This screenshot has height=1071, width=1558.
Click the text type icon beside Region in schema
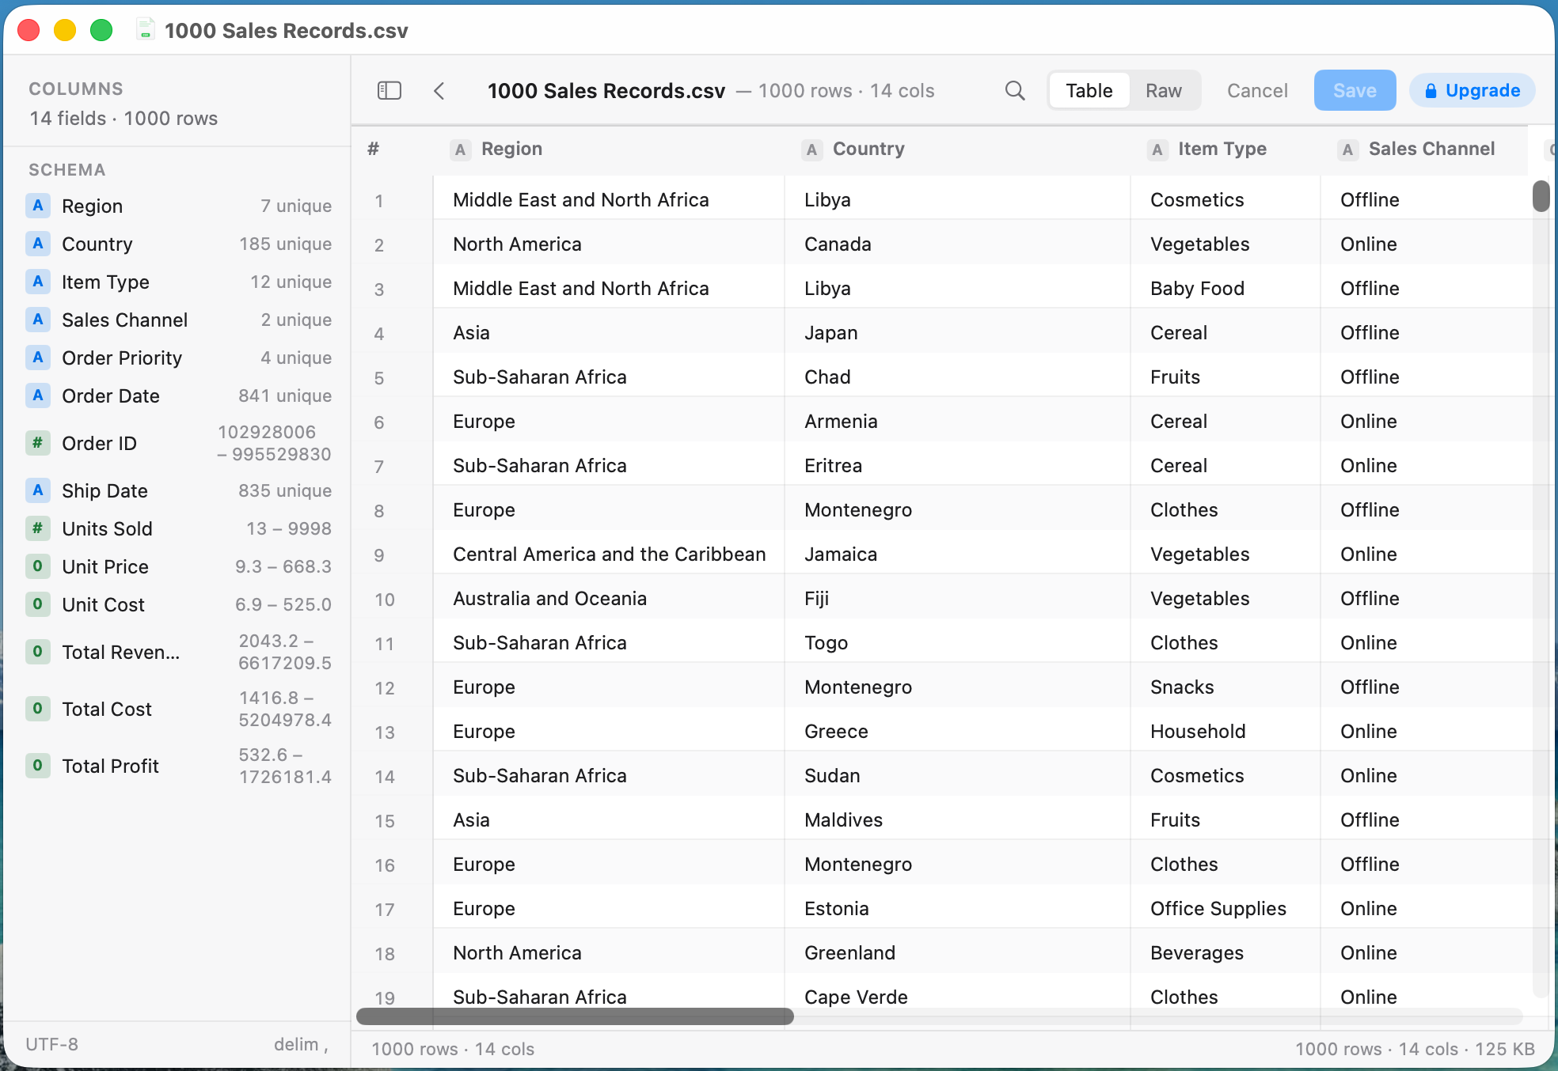click(37, 206)
